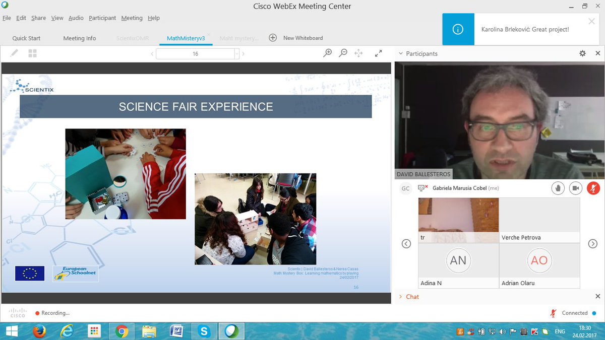
Task: Close the Chat panel
Action: [x=598, y=297]
